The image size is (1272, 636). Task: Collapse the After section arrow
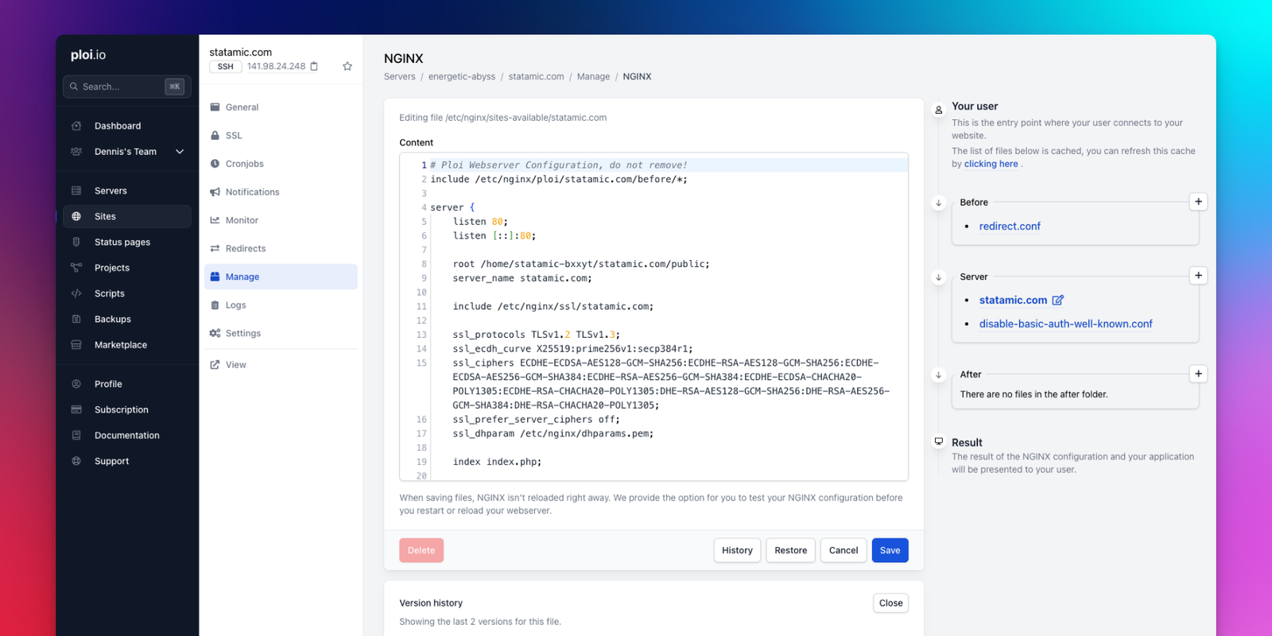coord(939,374)
